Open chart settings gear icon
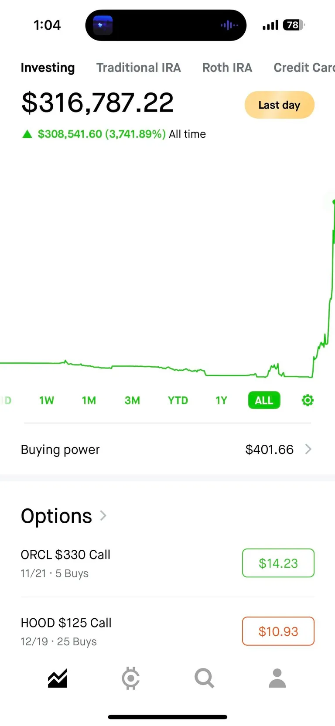The width and height of the screenshot is (335, 726). tap(308, 400)
